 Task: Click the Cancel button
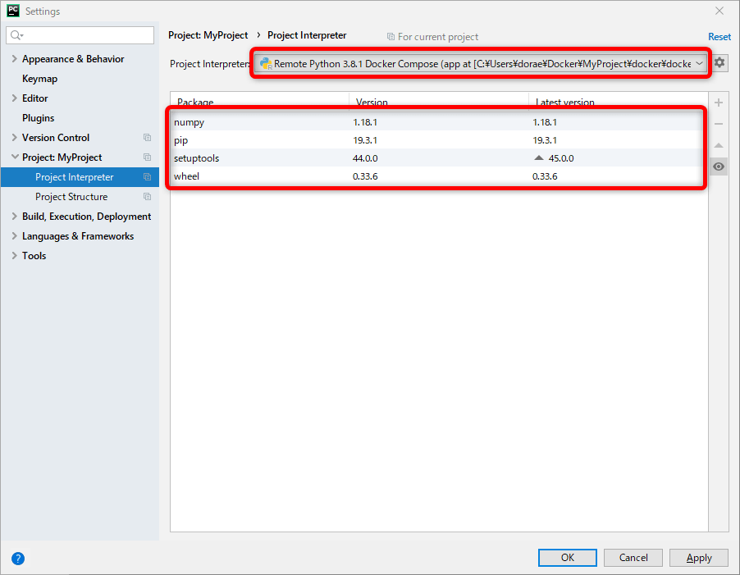pos(633,558)
